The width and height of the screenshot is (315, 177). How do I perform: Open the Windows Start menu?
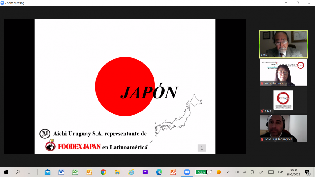pyautogui.click(x=6, y=172)
